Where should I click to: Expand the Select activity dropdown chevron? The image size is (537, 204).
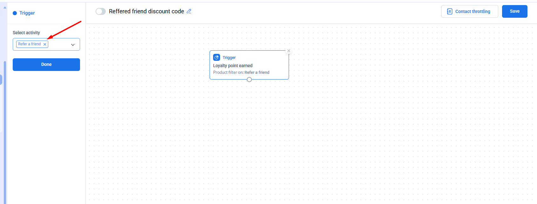pos(73,45)
